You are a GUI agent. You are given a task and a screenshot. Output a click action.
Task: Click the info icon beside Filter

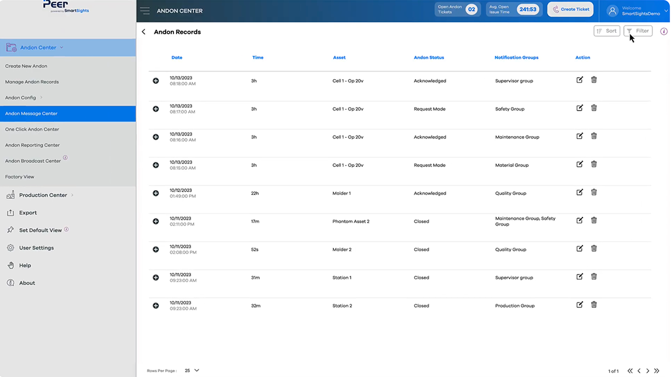coord(664,31)
